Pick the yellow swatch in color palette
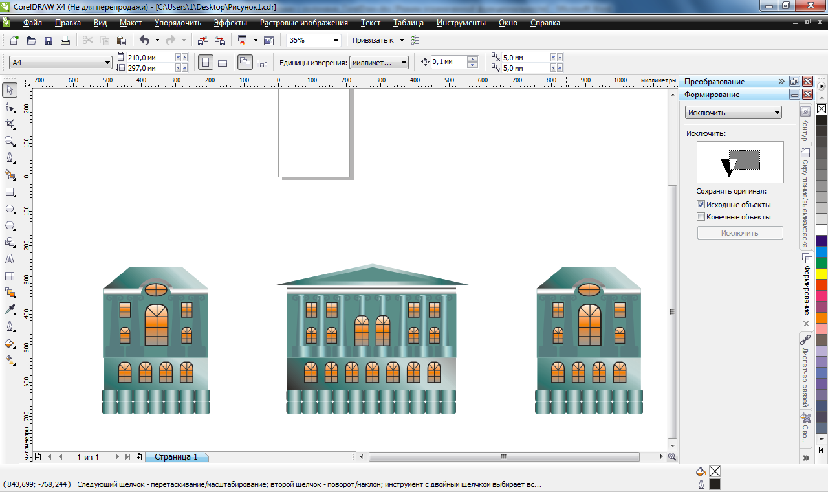 [822, 273]
